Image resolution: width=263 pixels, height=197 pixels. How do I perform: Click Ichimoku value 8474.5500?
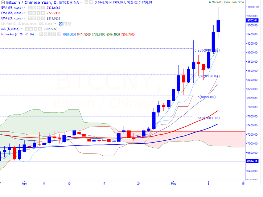[x=84, y=34]
